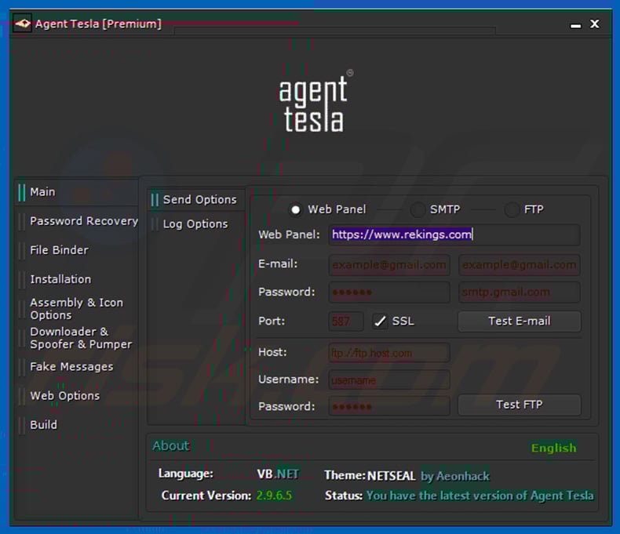The width and height of the screenshot is (620, 534).
Task: Switch to Send Options sub-tab
Action: [x=196, y=200]
